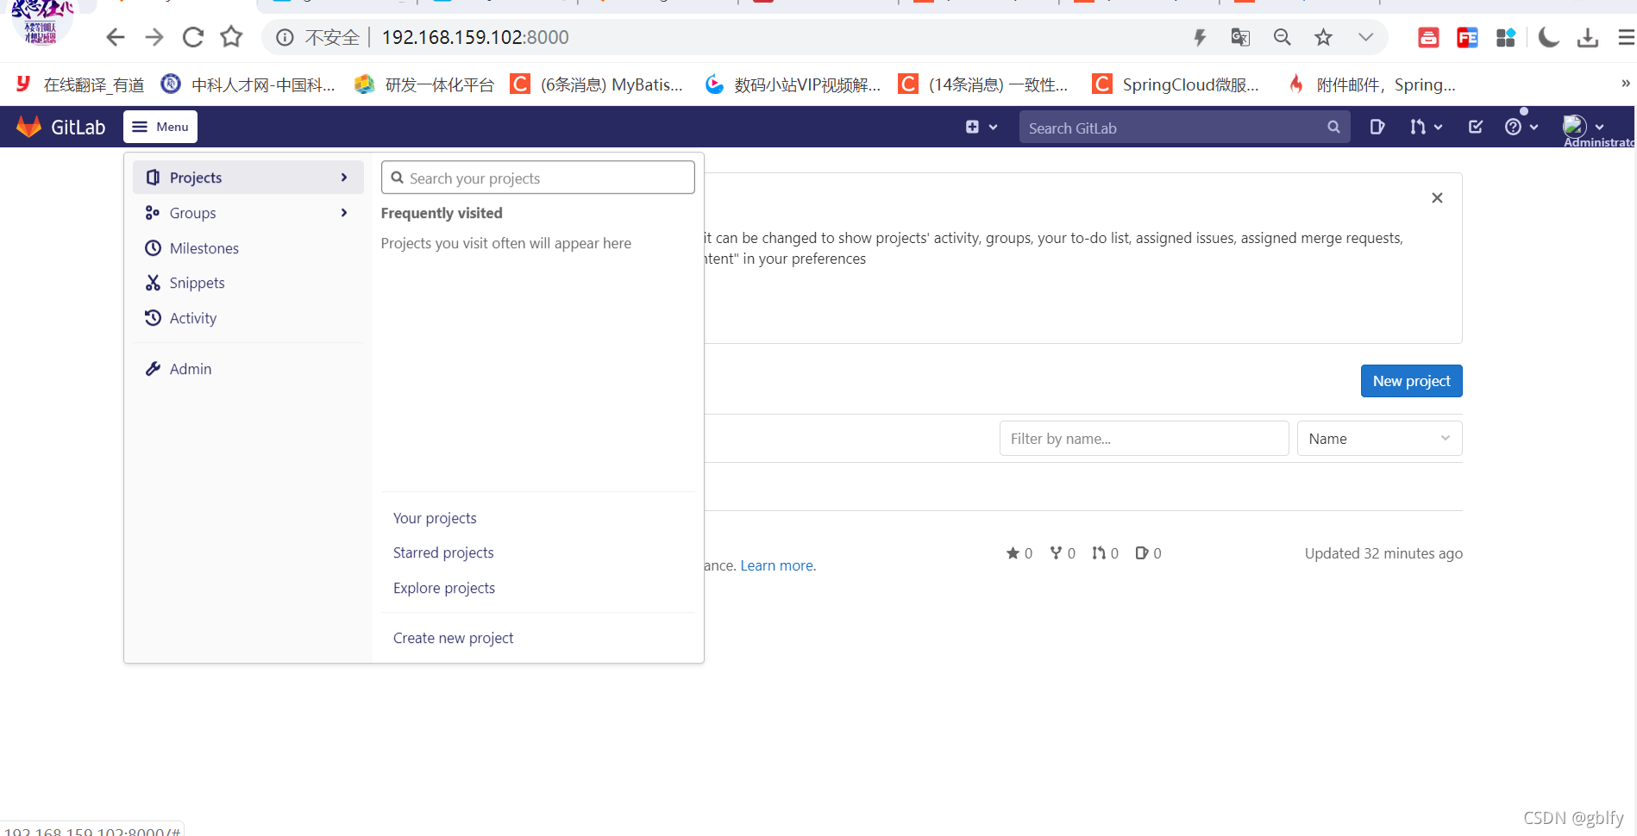Open the Admin area from the menu

190,368
